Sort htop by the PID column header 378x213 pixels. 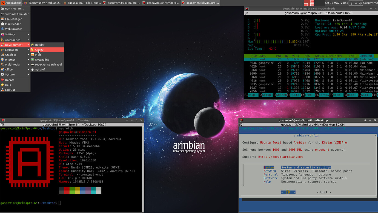254,56
